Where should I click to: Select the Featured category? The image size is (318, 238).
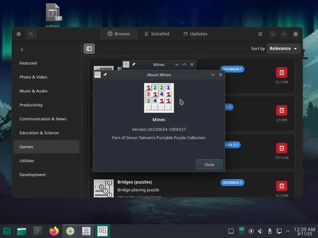tap(47, 63)
